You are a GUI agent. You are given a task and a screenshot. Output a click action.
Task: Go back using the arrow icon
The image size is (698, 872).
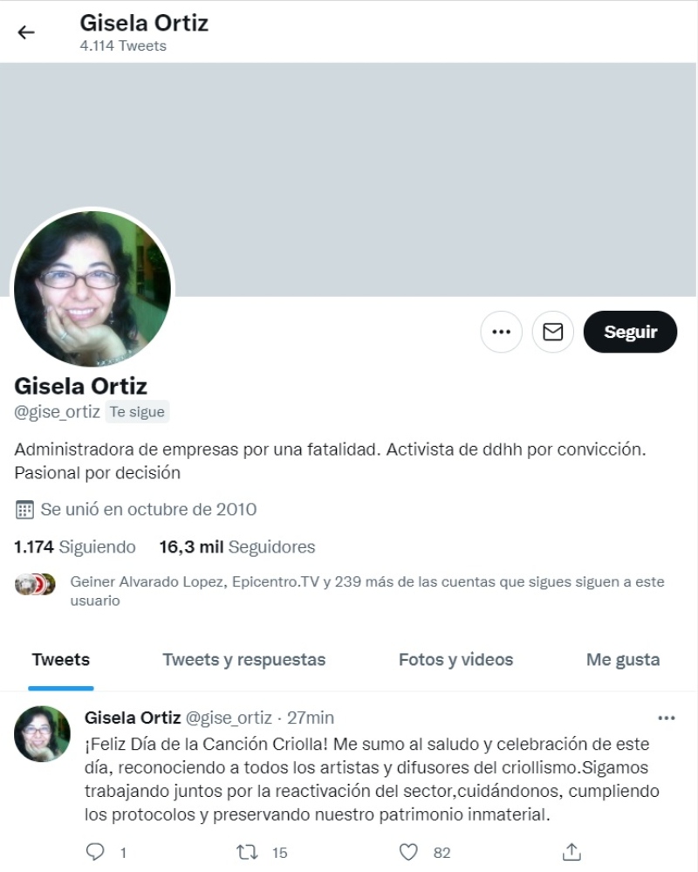[x=26, y=33]
